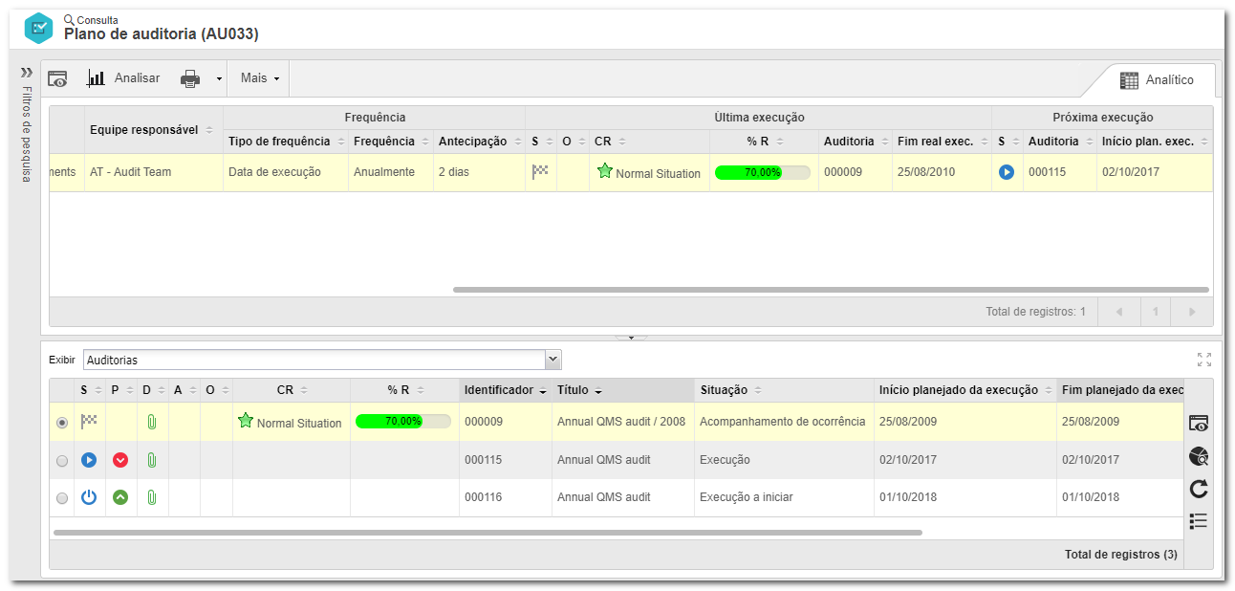
Task: Click the power status icon in row 000116
Action: [89, 497]
